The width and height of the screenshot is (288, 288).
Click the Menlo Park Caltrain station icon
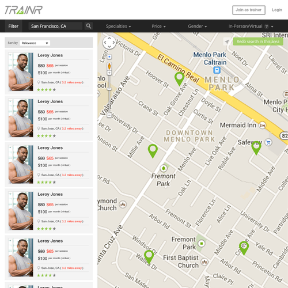click(x=217, y=70)
